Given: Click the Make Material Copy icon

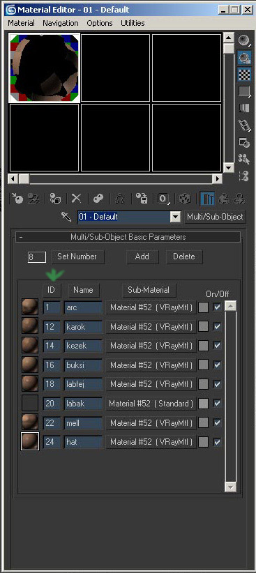Looking at the screenshot, I should pos(98,199).
